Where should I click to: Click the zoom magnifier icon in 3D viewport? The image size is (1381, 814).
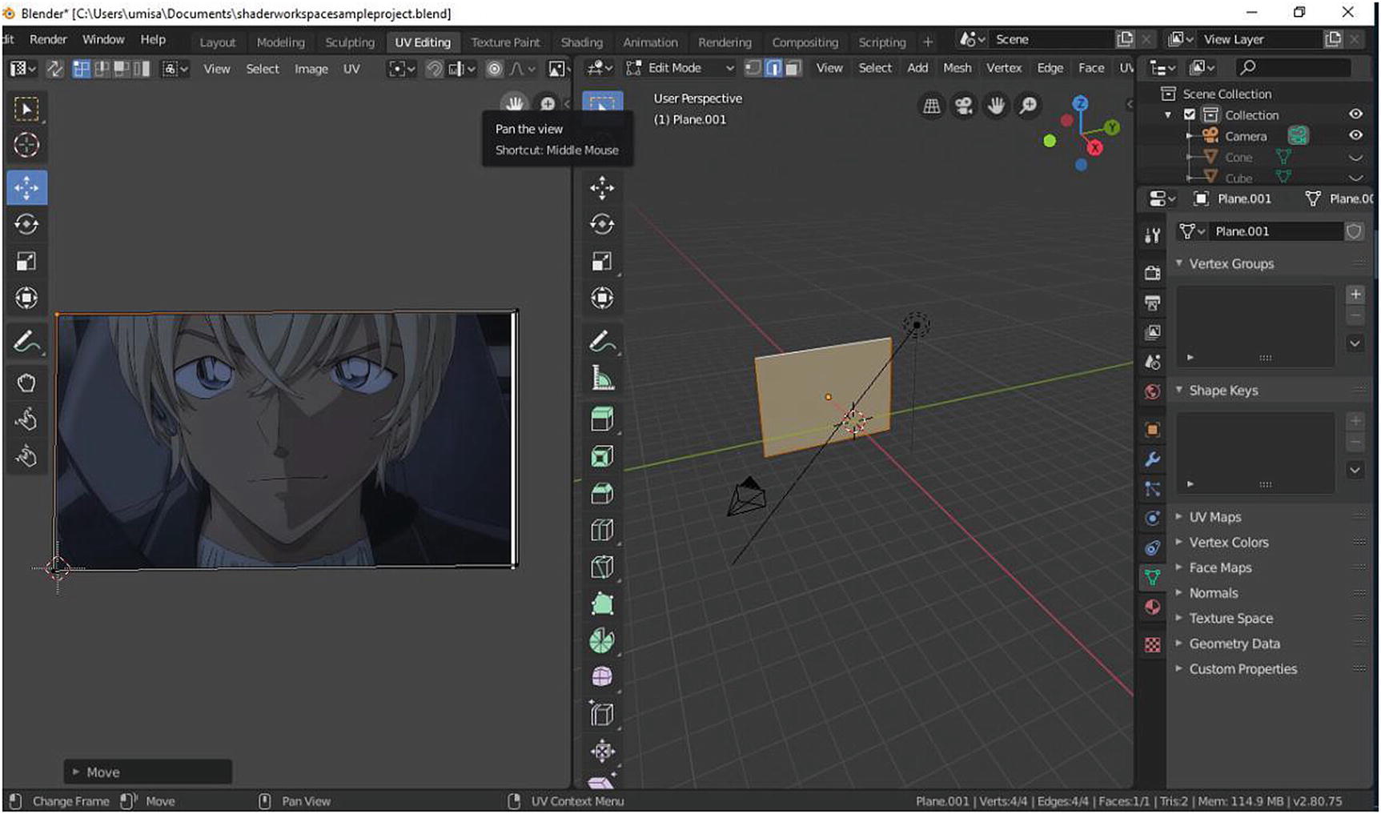(x=1028, y=106)
